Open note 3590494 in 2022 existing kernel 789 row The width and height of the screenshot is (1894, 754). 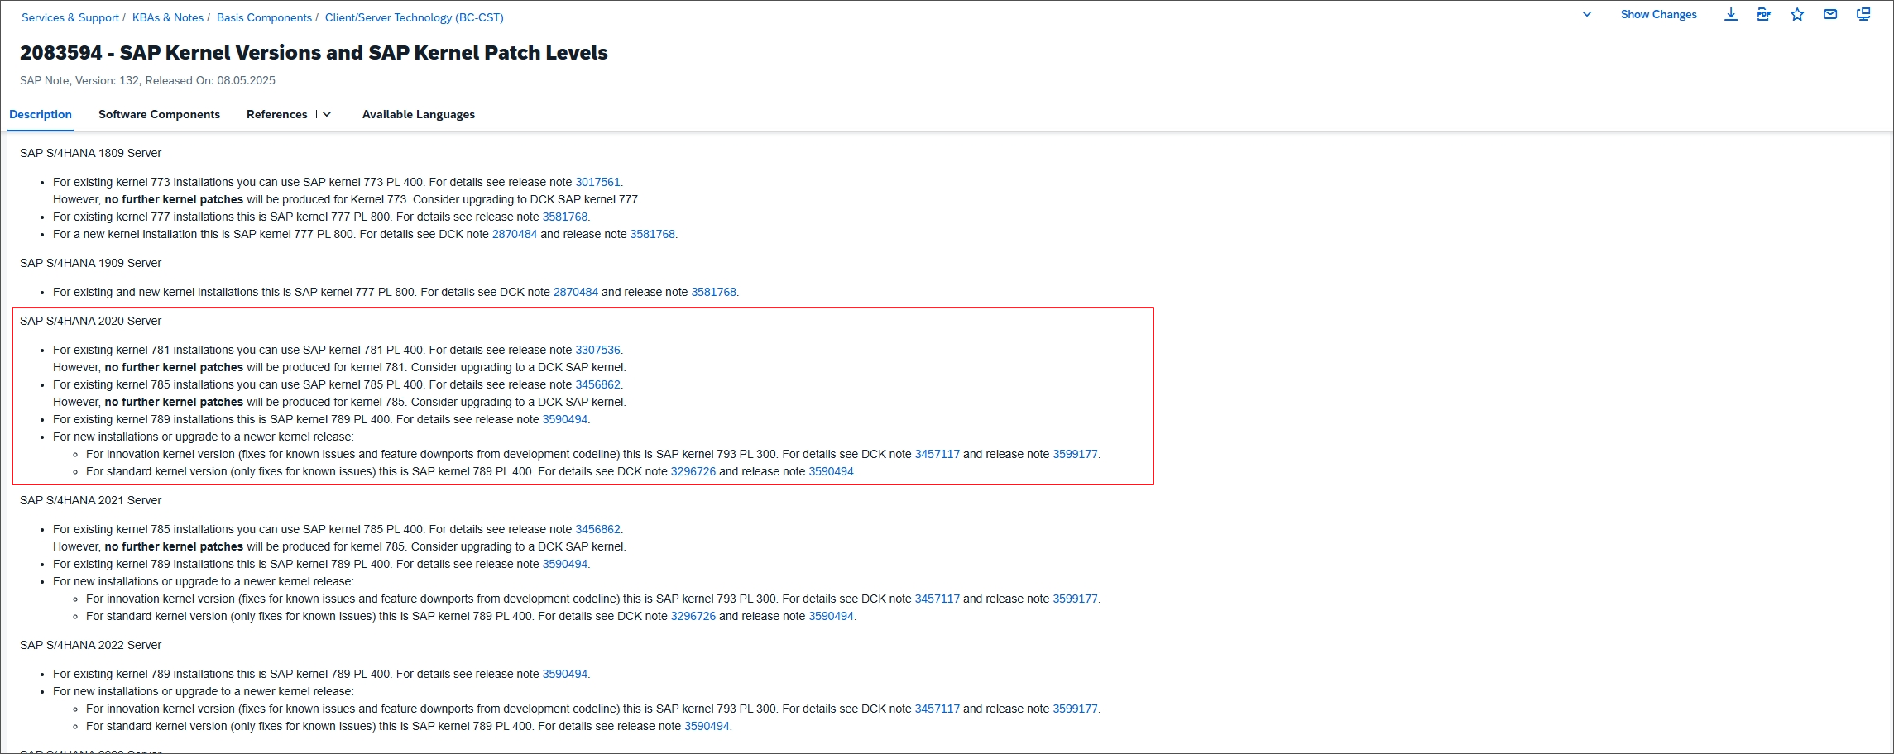point(565,674)
